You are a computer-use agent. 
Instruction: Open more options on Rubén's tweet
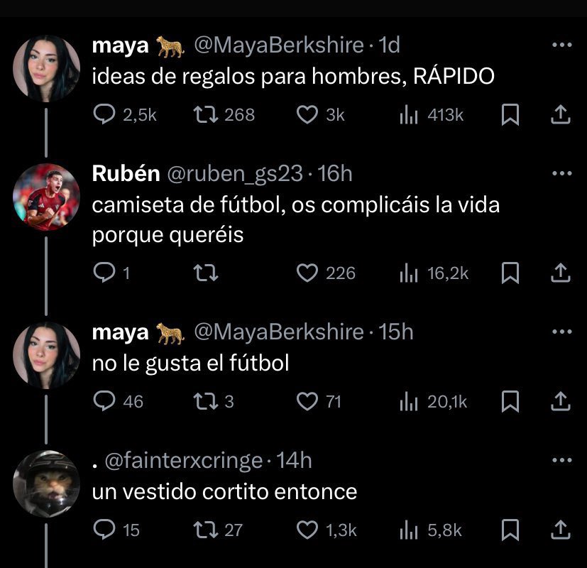(x=561, y=173)
